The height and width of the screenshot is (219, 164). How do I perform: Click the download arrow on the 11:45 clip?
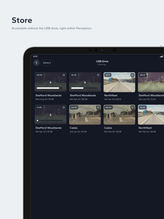(50, 115)
